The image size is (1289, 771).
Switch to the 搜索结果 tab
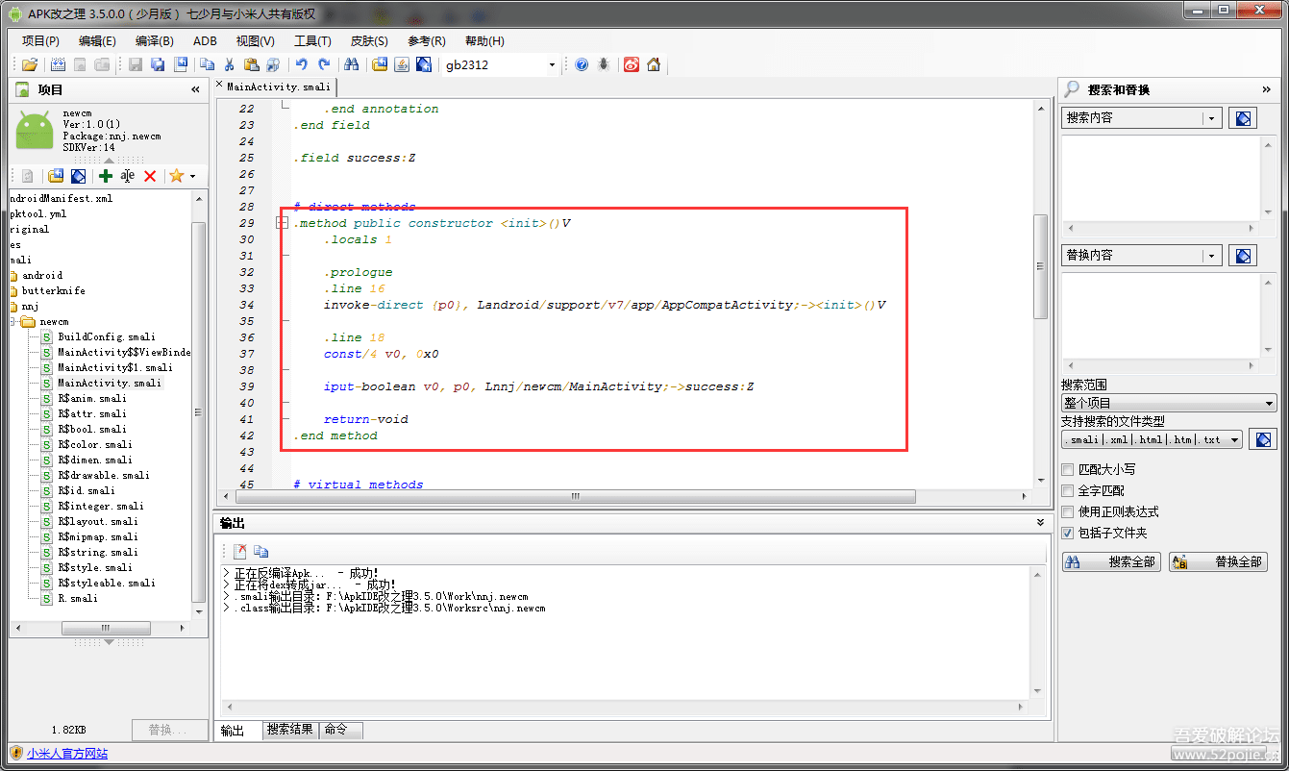click(x=290, y=730)
